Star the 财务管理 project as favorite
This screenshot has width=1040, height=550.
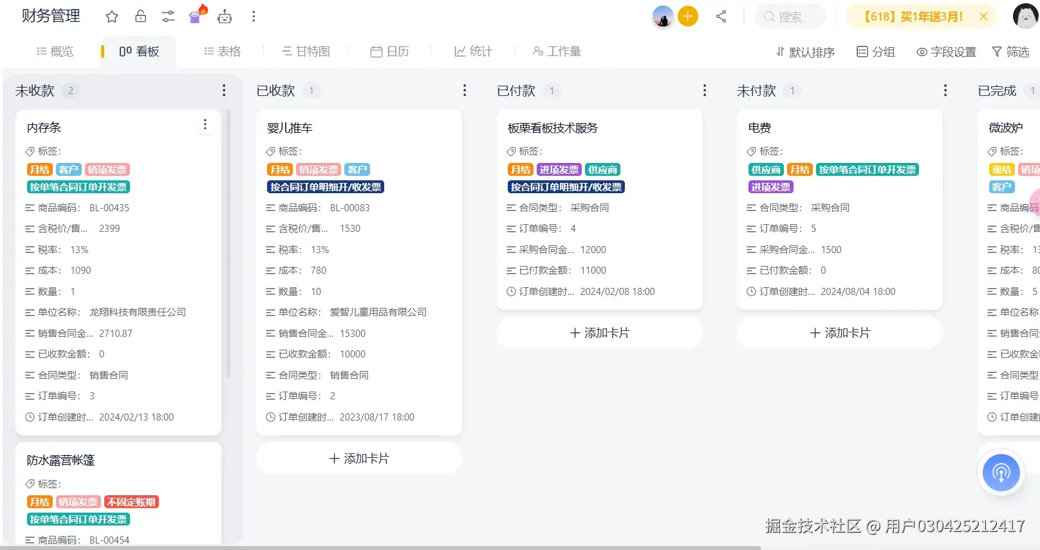112,17
